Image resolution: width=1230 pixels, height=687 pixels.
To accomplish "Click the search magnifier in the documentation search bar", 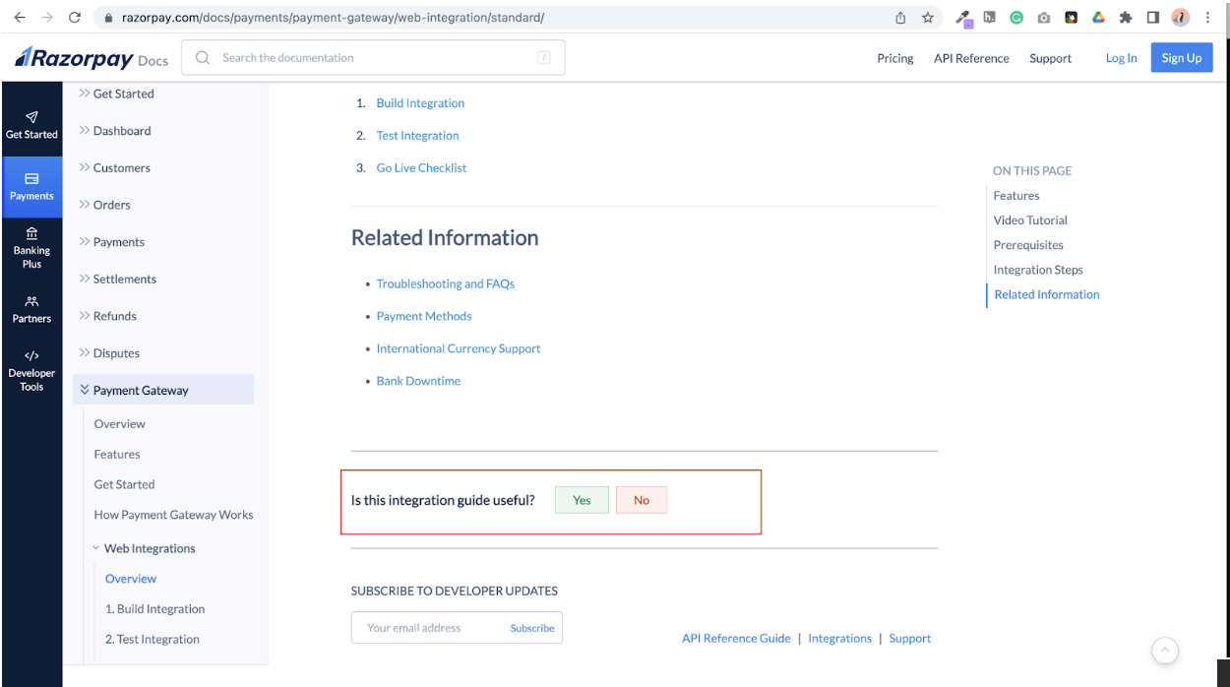I will pyautogui.click(x=202, y=58).
